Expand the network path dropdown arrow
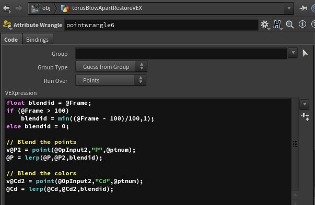315x205 pixels. [x=289, y=8]
